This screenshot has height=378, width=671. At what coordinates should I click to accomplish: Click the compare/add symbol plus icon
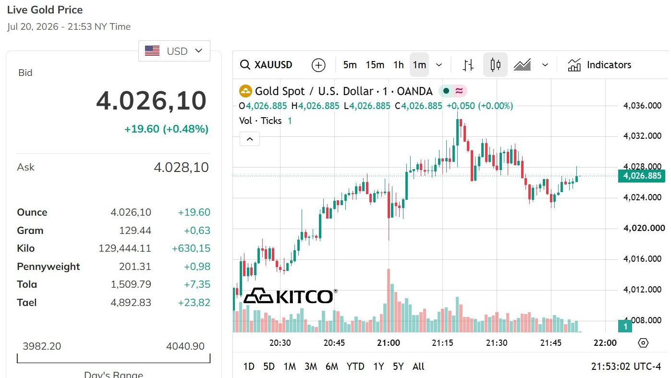point(318,65)
